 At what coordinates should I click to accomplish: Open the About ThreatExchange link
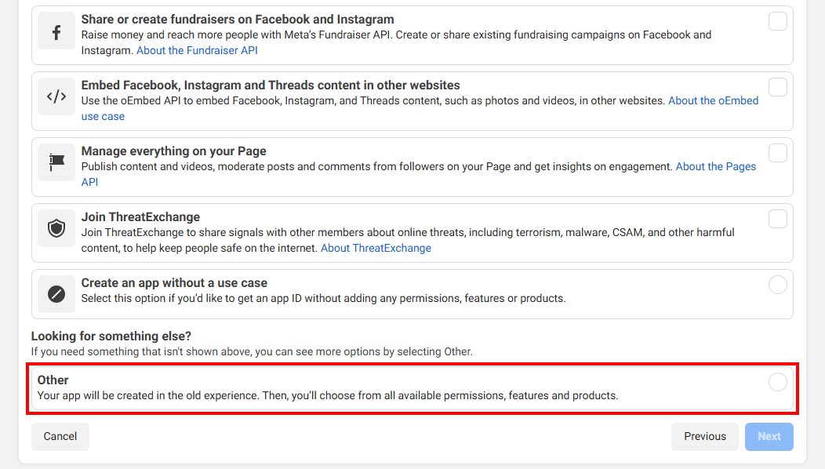tap(376, 248)
